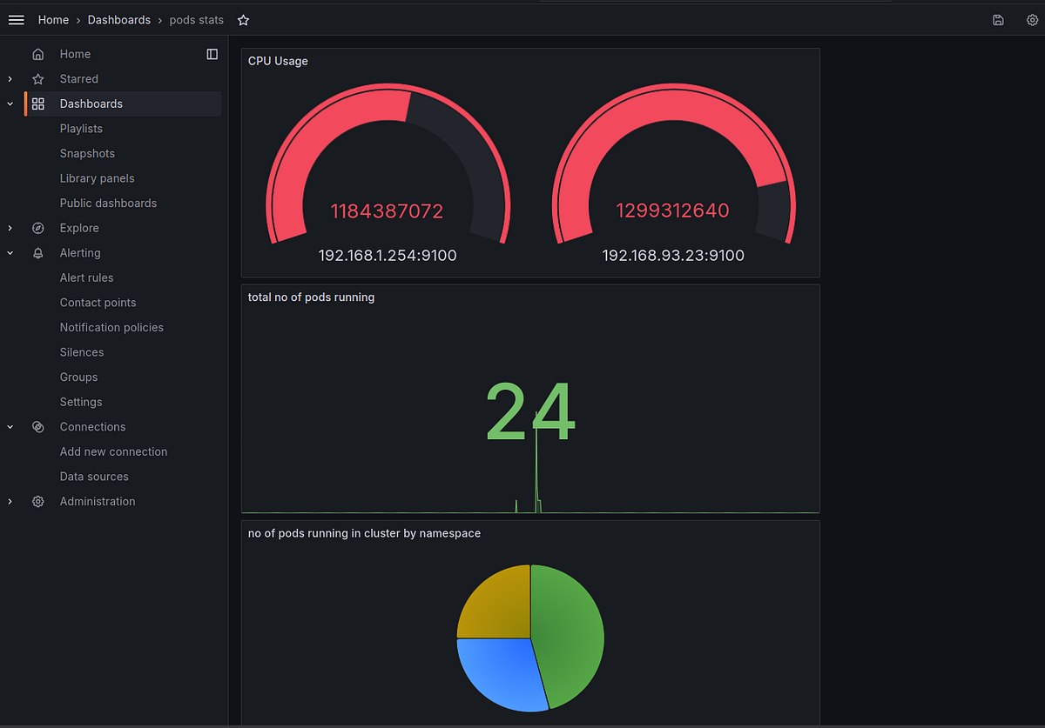Expand the Explore section chevron
The width and height of the screenshot is (1045, 728).
pyautogui.click(x=10, y=228)
